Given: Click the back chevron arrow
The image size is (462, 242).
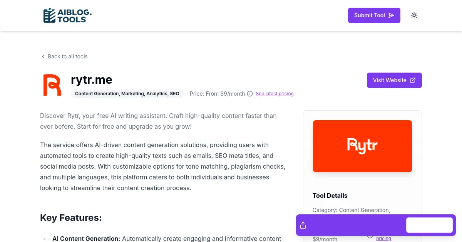Looking at the screenshot, I should coord(43,56).
